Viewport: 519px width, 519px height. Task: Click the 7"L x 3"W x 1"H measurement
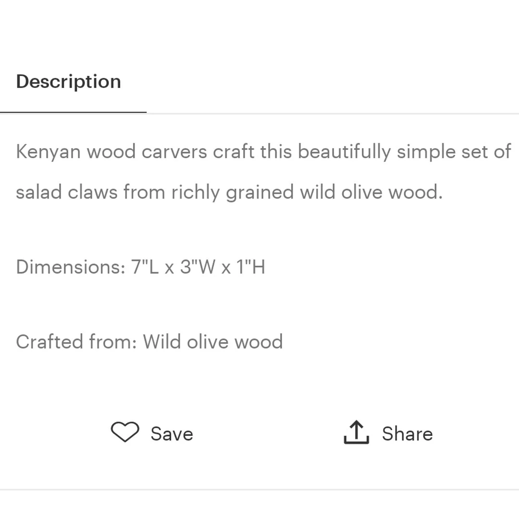tap(198, 267)
